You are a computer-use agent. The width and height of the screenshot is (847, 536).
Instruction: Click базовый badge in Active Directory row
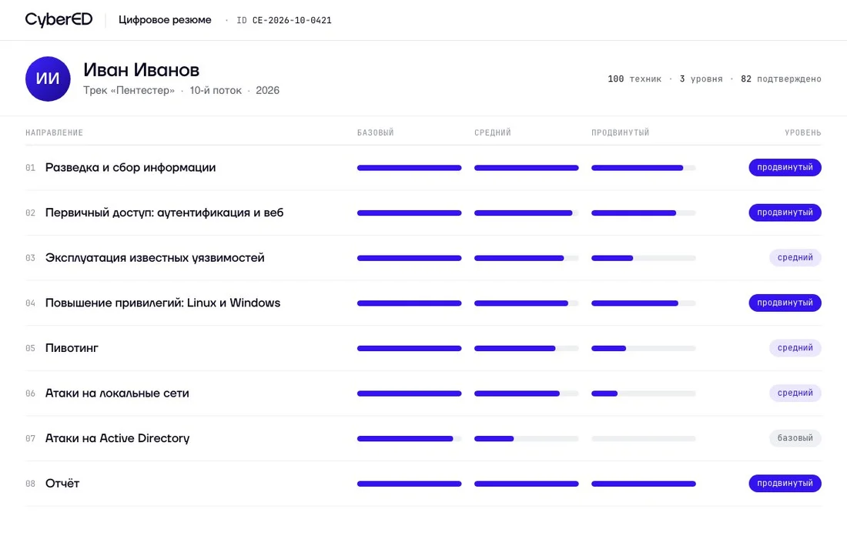795,438
